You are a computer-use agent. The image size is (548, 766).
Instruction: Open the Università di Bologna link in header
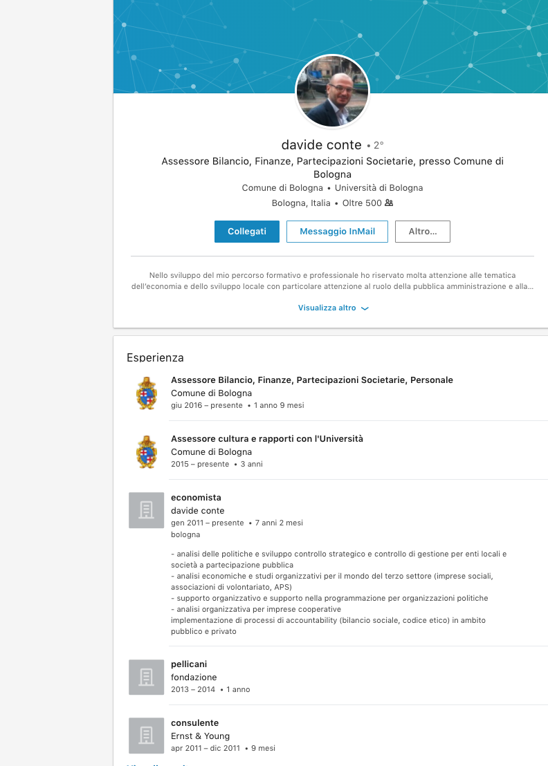[379, 187]
